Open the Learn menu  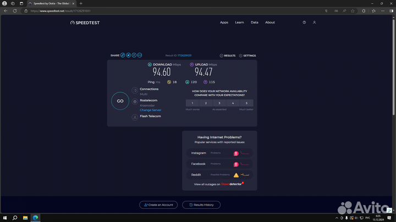point(239,22)
